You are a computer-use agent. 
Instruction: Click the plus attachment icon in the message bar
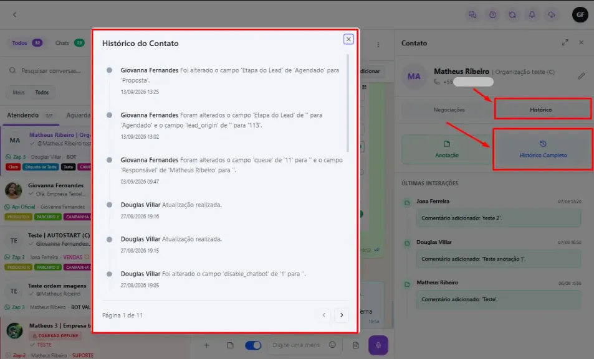[x=206, y=345]
